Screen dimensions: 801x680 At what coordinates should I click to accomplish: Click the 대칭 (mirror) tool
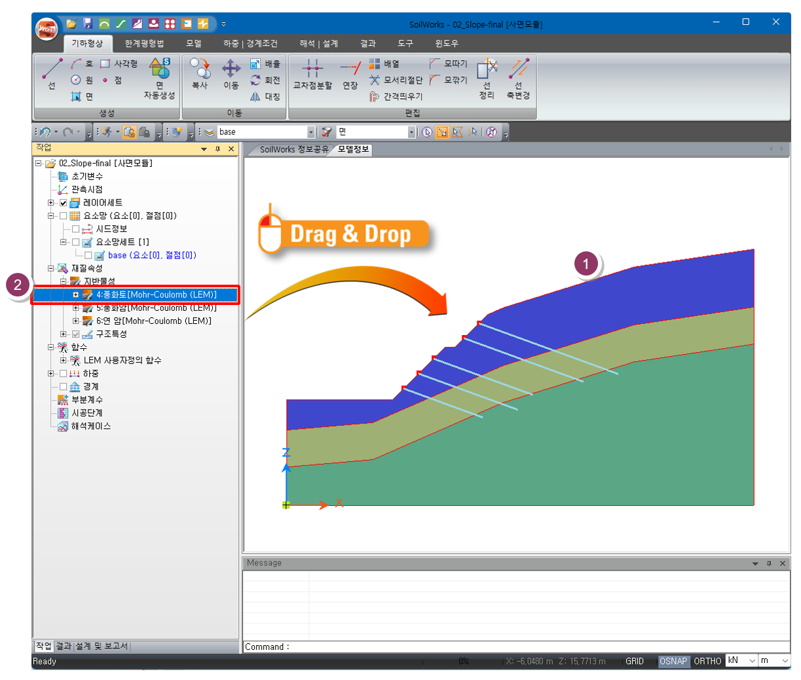(265, 96)
